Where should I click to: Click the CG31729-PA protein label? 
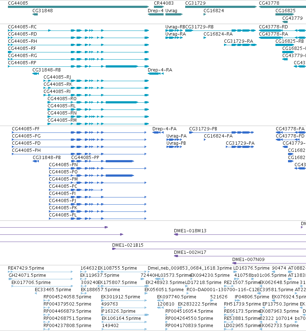click(x=240, y=143)
